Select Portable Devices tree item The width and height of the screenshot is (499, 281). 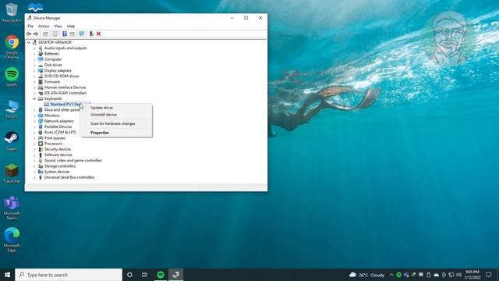[x=58, y=126]
